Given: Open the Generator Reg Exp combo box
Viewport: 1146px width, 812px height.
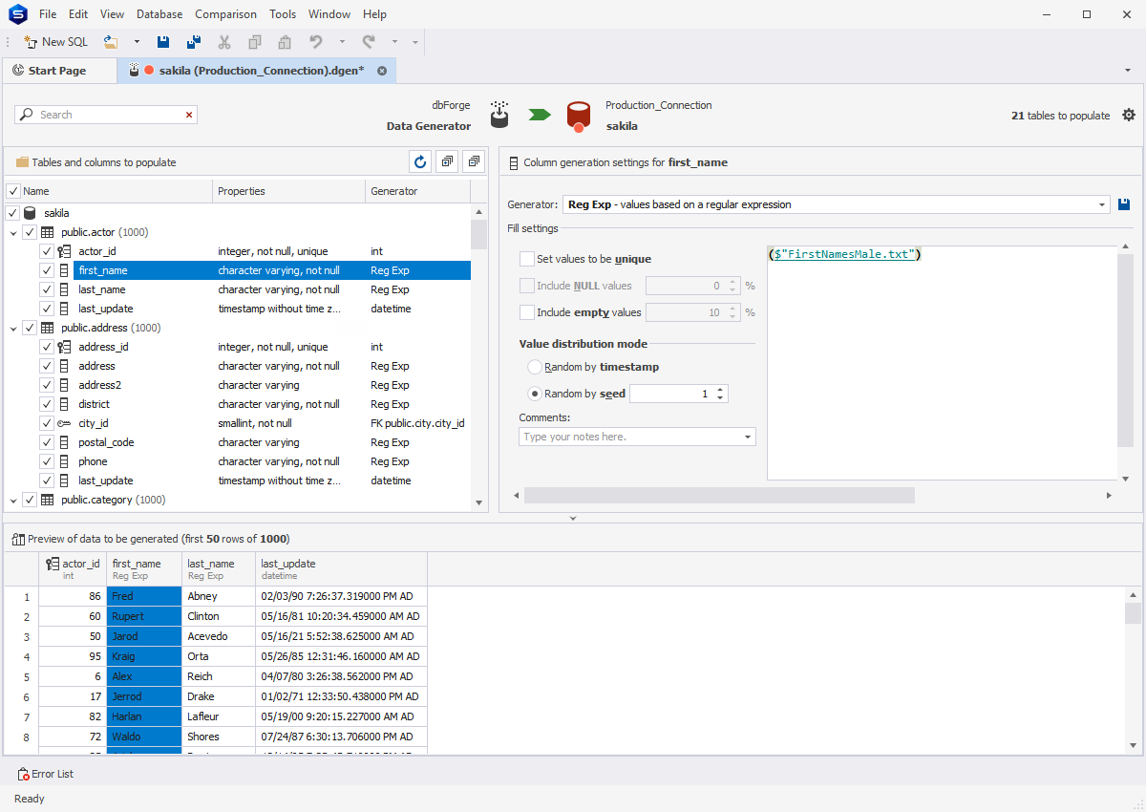Looking at the screenshot, I should pyautogui.click(x=836, y=204).
